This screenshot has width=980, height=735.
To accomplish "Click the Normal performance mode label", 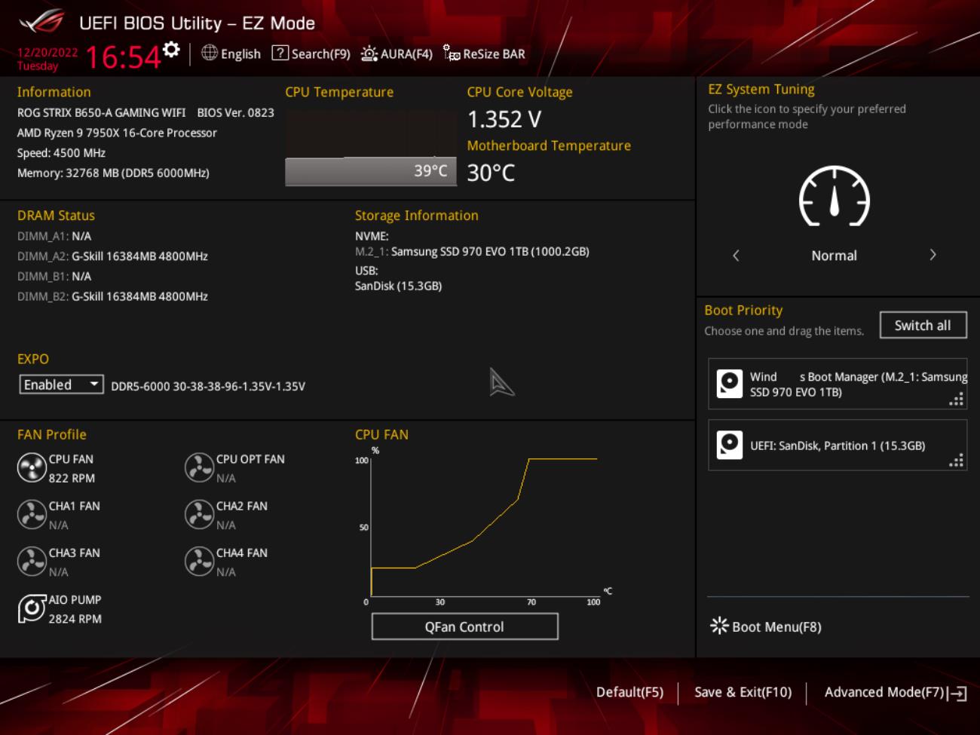I will (x=834, y=256).
